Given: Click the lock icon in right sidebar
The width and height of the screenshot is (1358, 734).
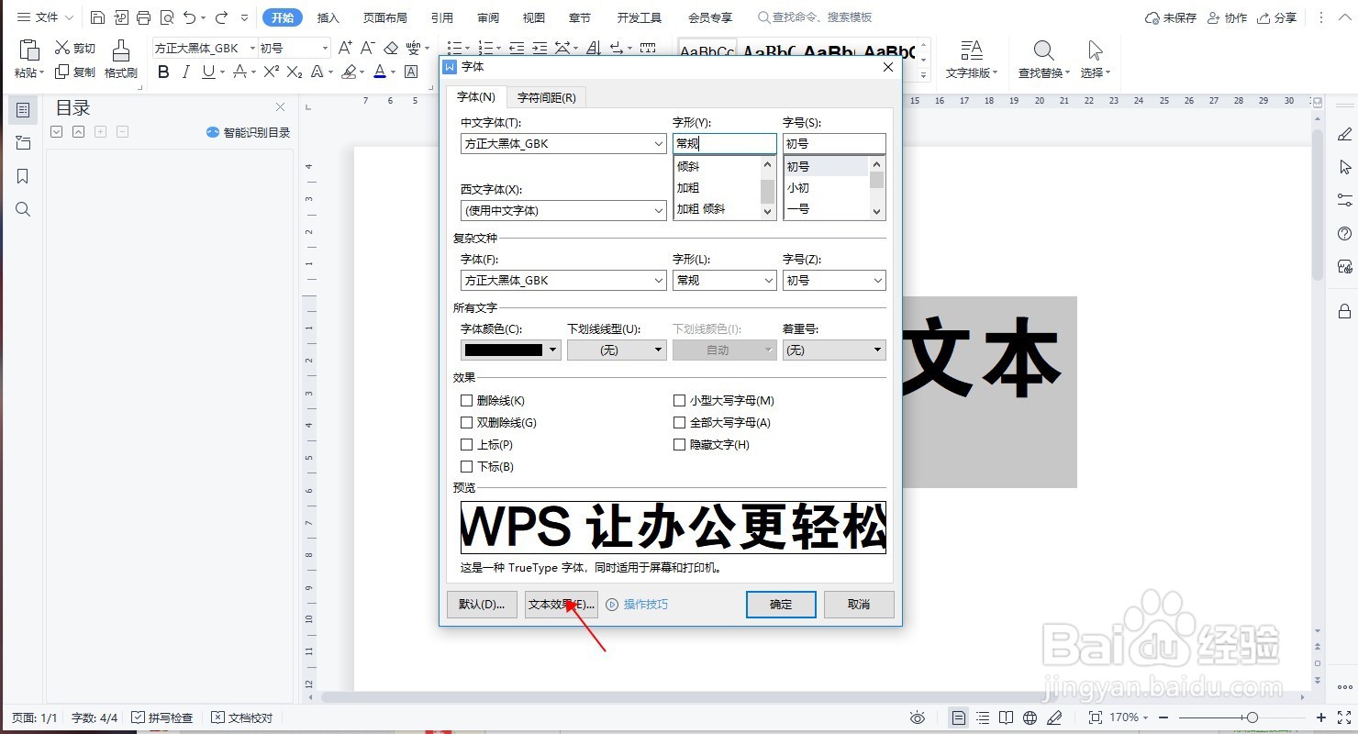Looking at the screenshot, I should 1345,310.
